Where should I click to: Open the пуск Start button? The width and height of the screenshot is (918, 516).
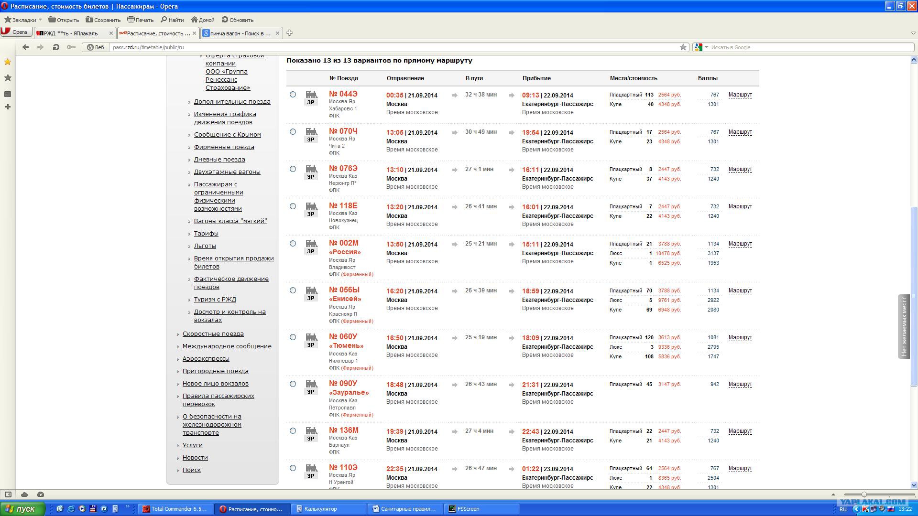[22, 509]
